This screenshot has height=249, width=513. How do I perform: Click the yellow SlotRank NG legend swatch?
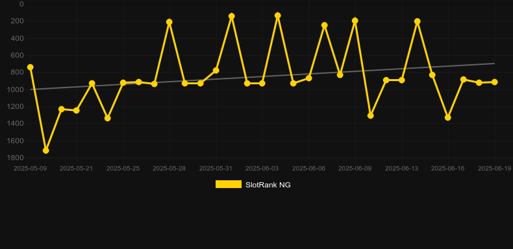(229, 184)
